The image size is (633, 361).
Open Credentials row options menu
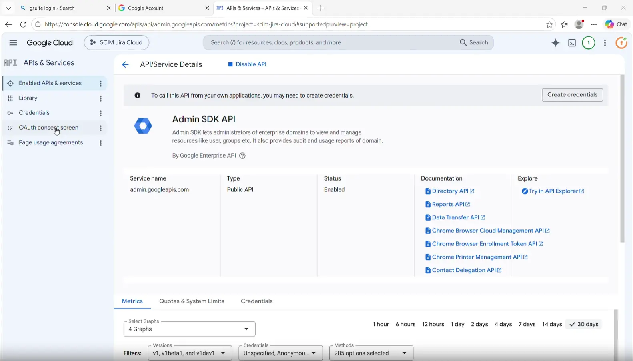coord(100,113)
